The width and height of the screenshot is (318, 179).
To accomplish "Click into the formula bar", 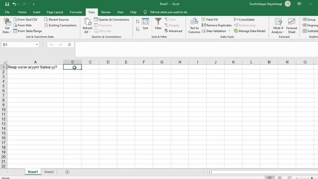I will coord(196,49).
